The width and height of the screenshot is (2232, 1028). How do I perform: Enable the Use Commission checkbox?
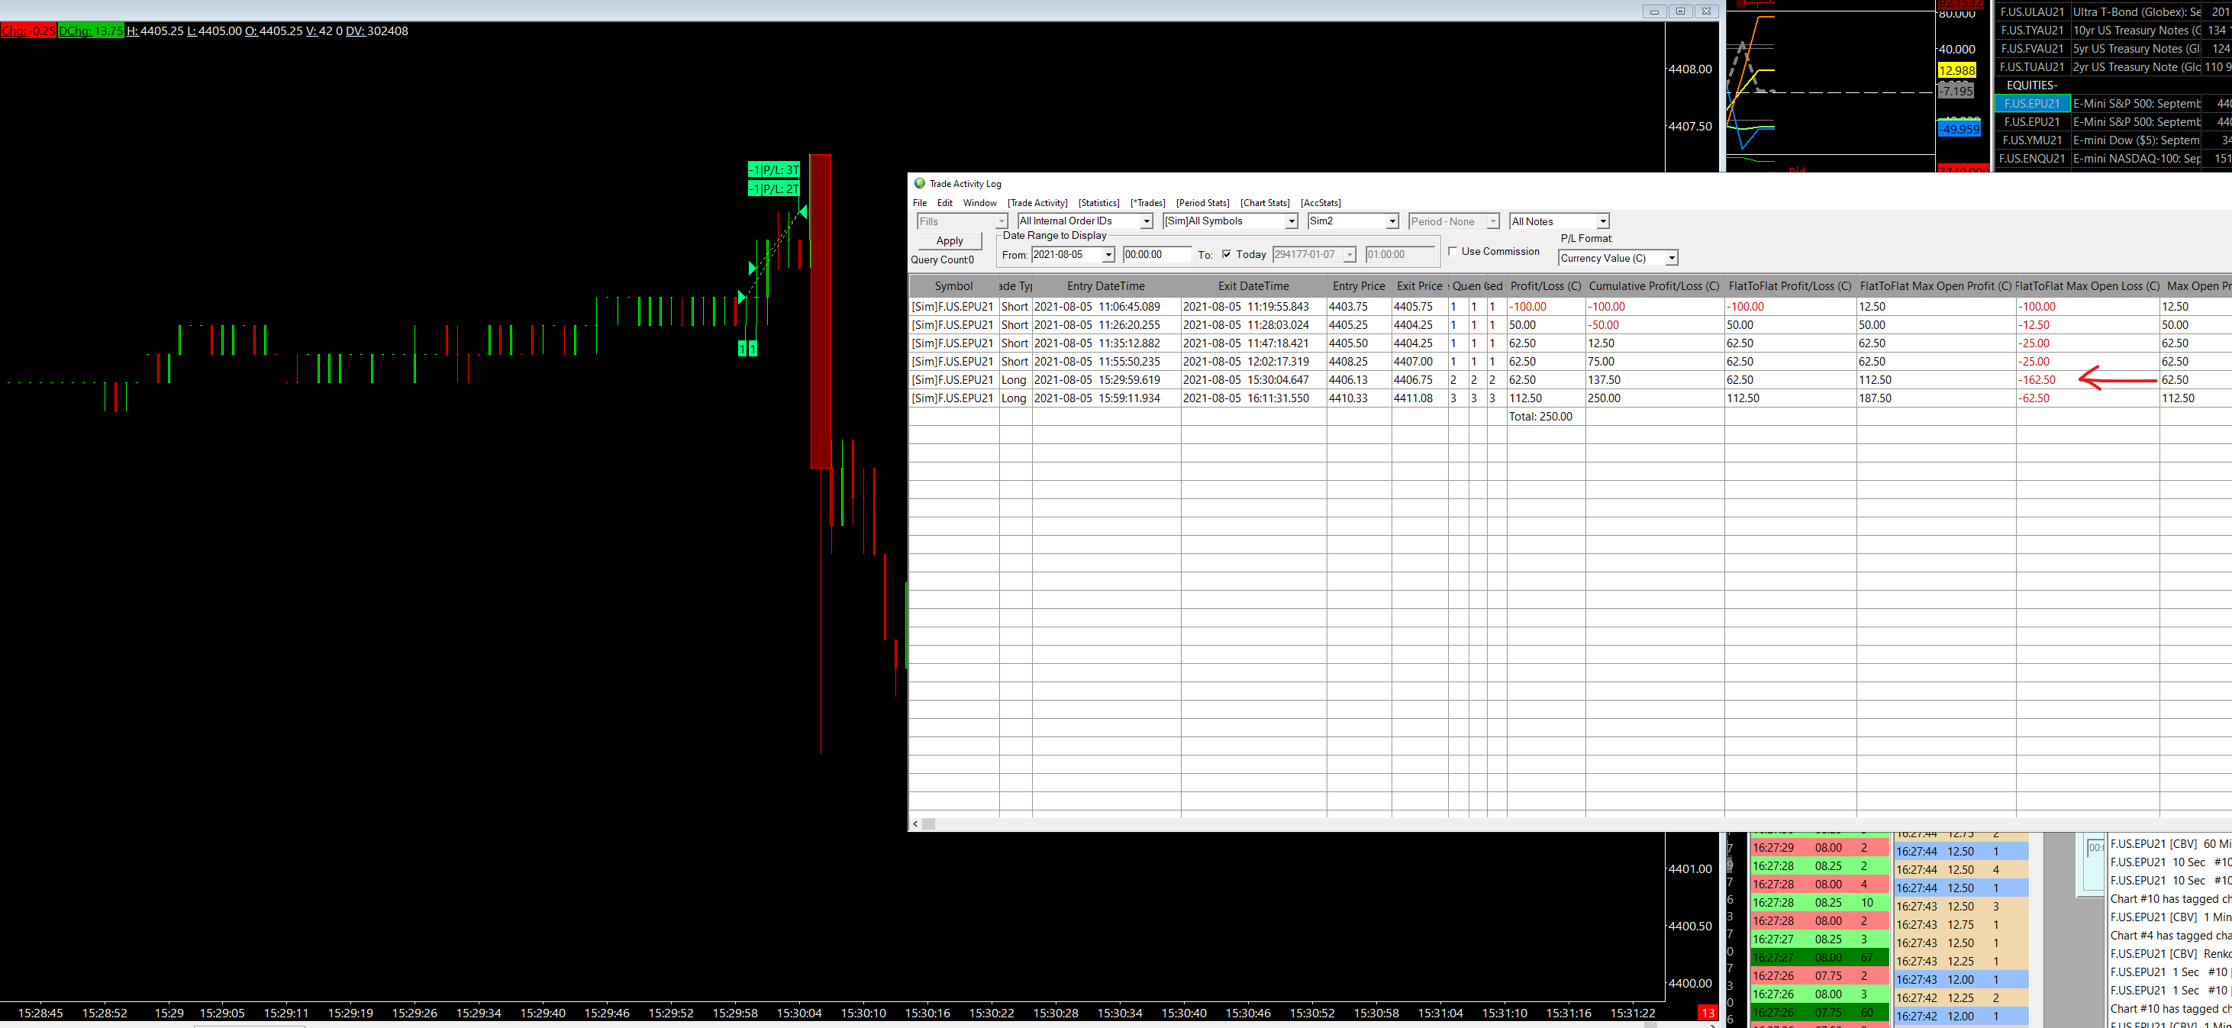click(x=1453, y=251)
